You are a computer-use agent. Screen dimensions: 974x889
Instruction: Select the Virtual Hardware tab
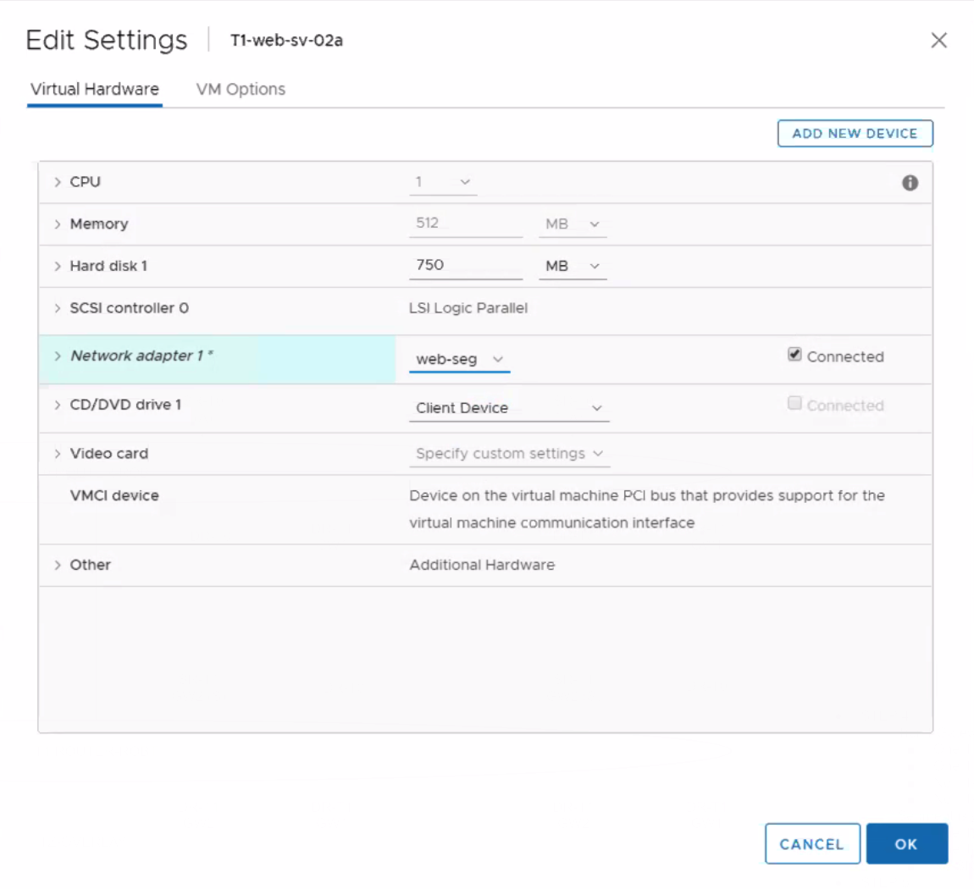[95, 89]
